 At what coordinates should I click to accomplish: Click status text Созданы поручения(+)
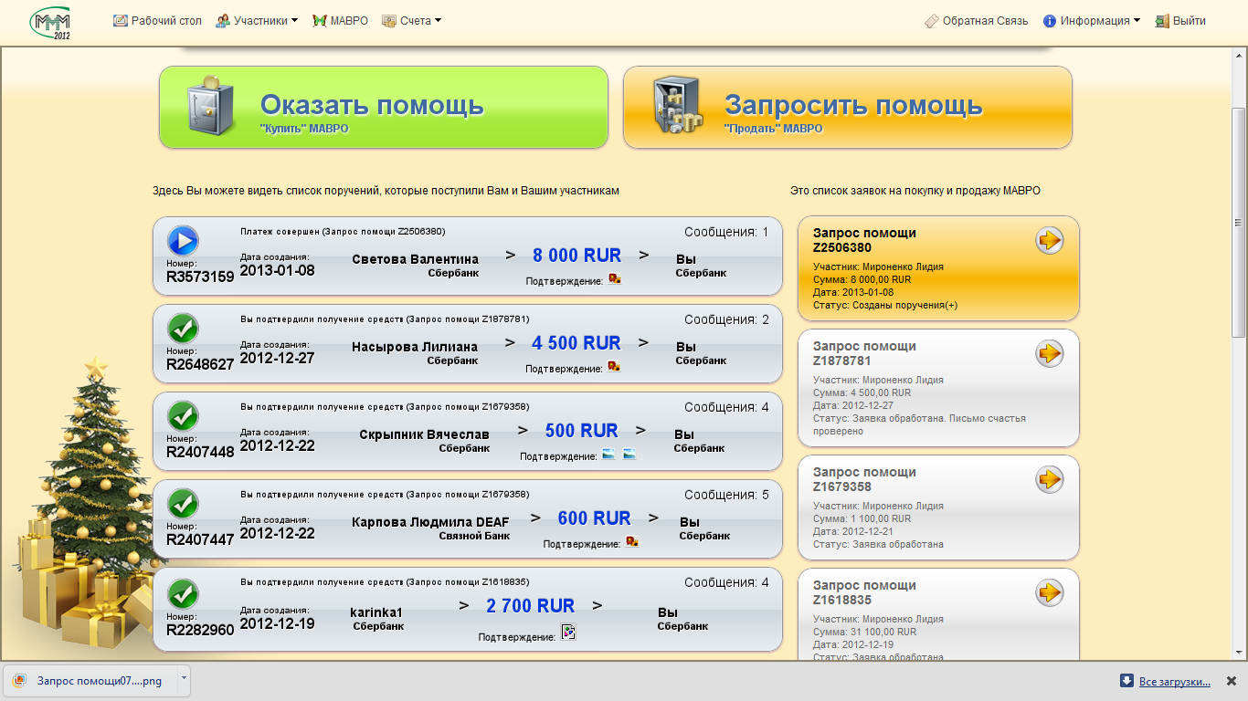(x=905, y=305)
